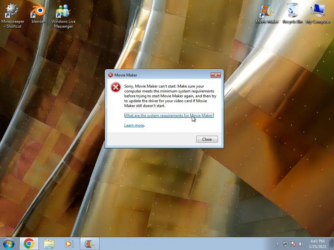334x250 pixels.
Task: Click the red error icon in the title bar
Action: [110, 75]
